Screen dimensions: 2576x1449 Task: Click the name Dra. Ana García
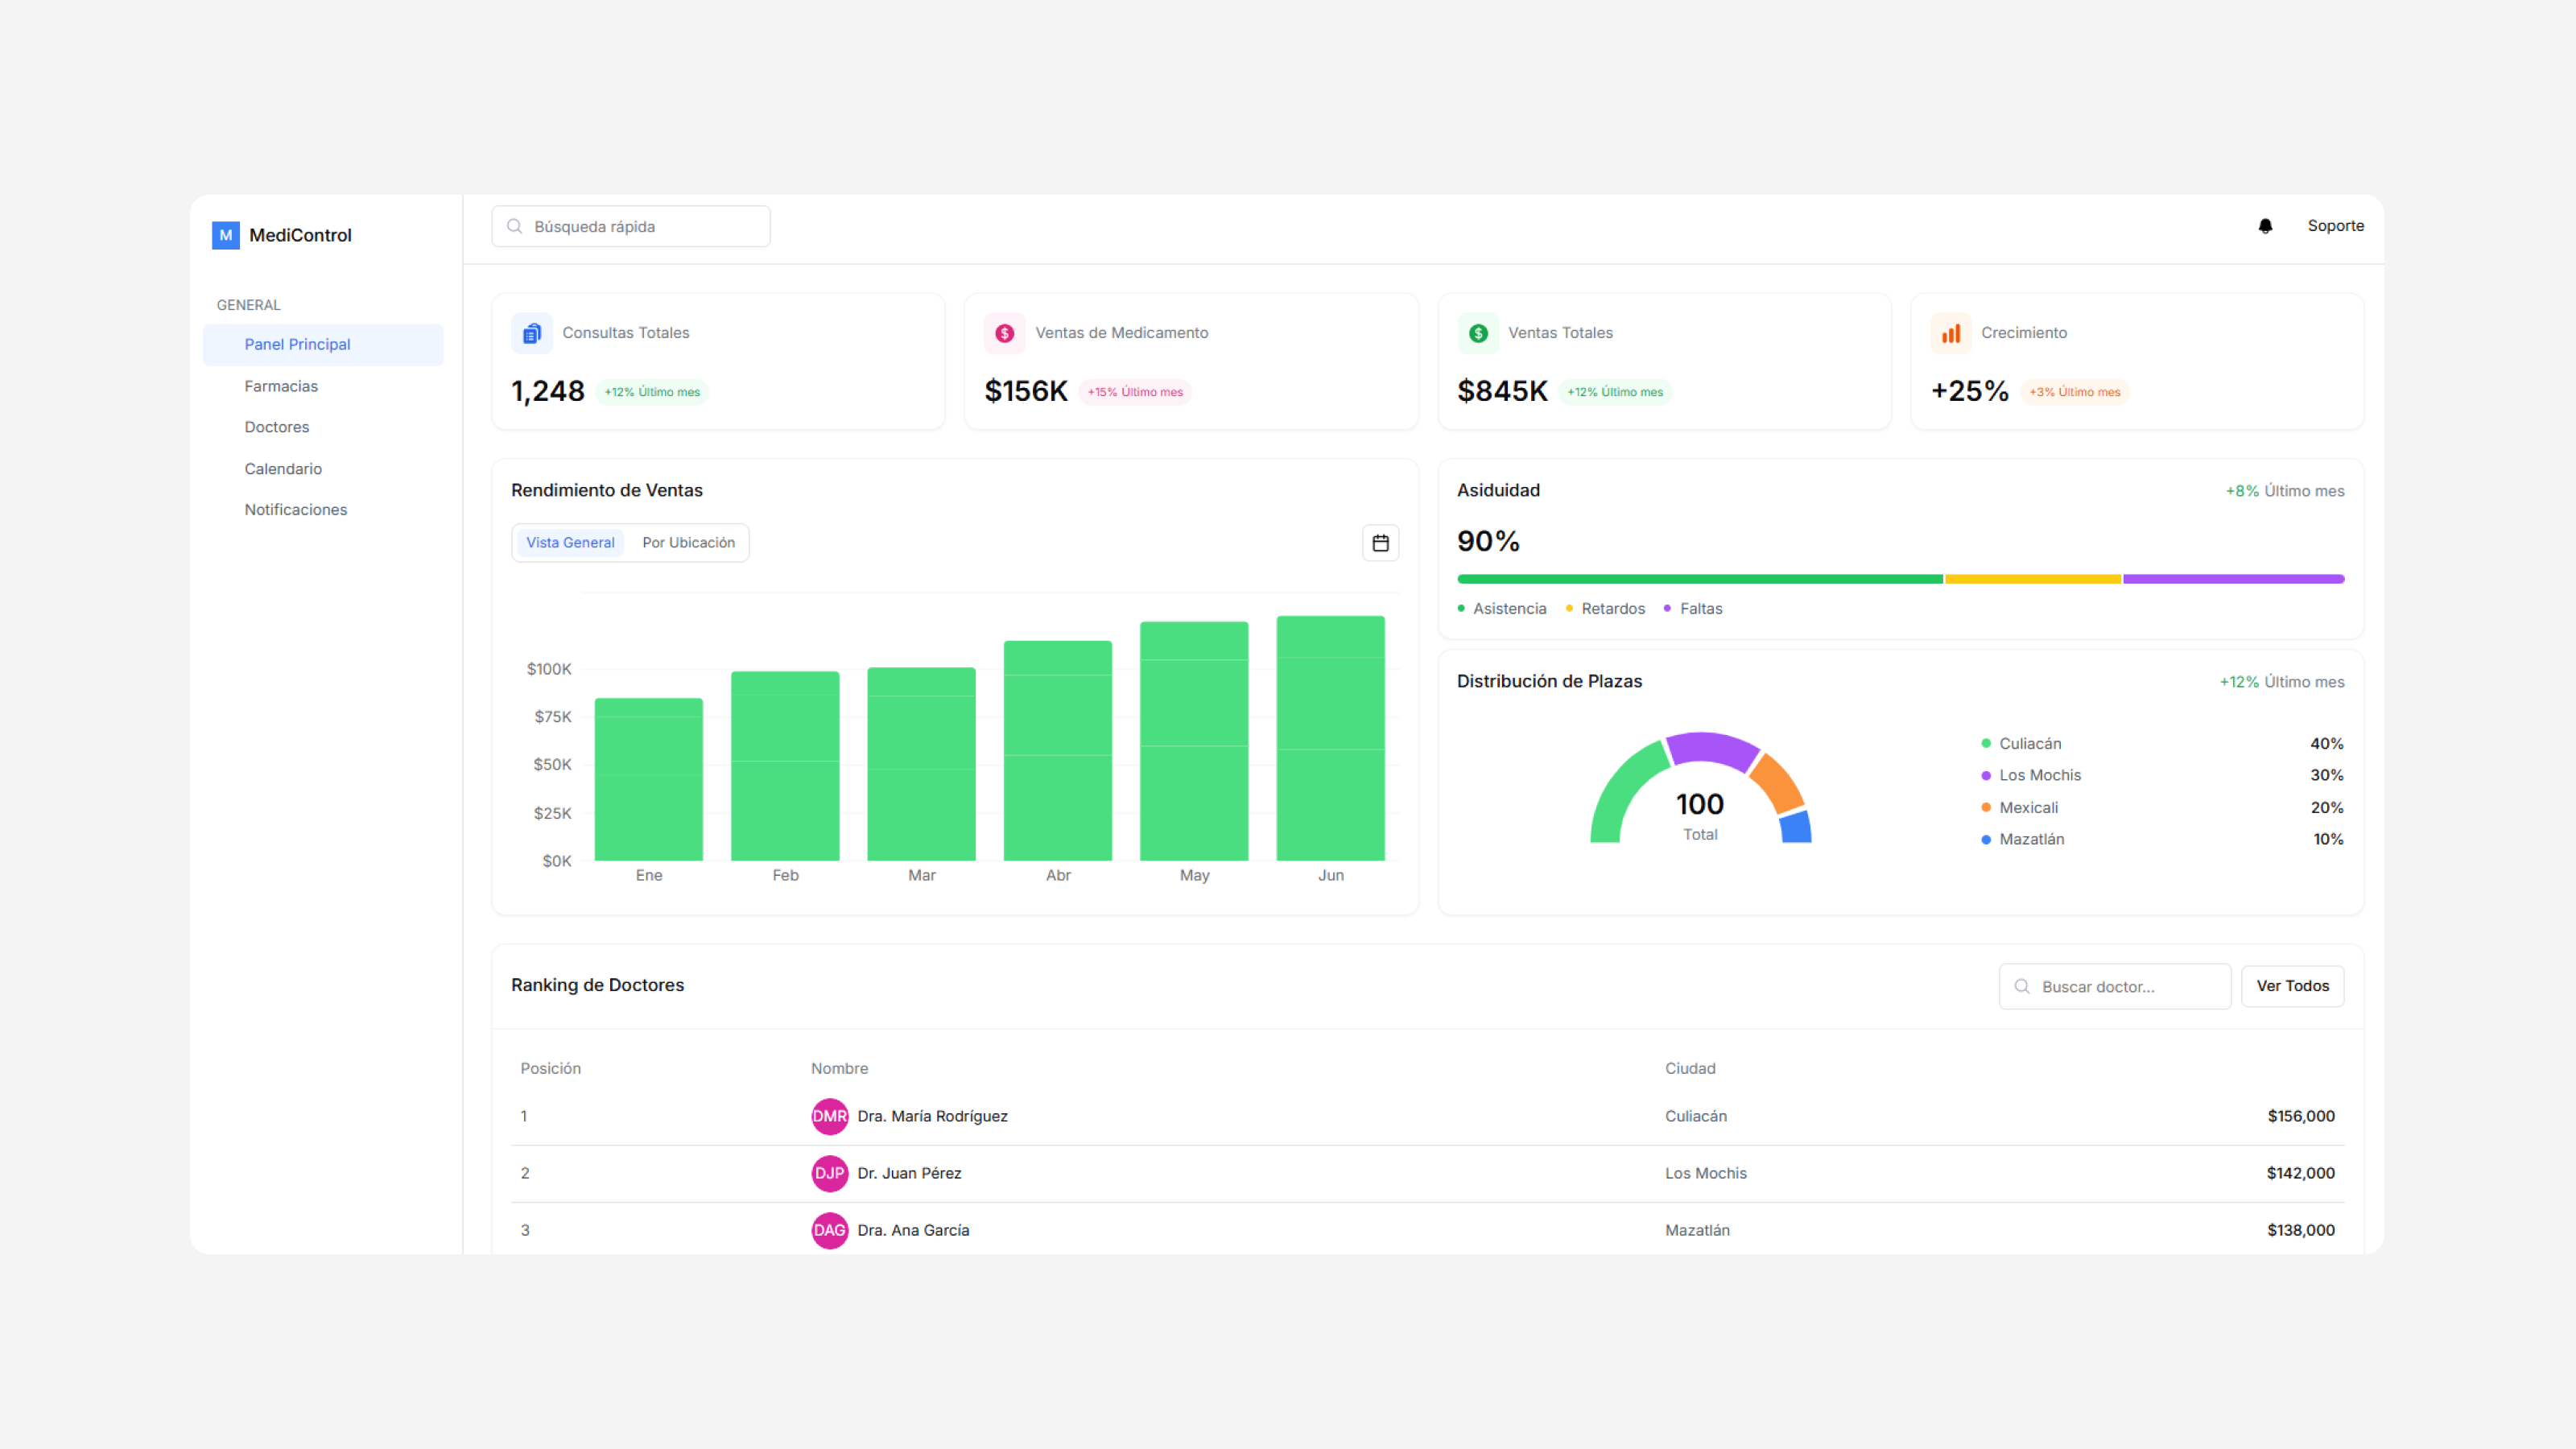coord(913,1231)
